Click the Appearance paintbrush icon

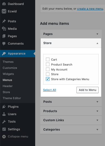[x=4, y=53]
